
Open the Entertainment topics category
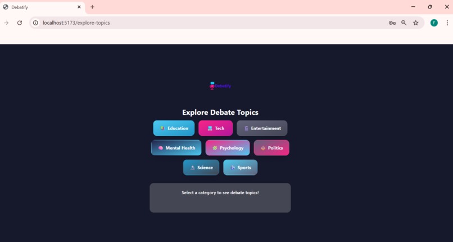coord(262,128)
